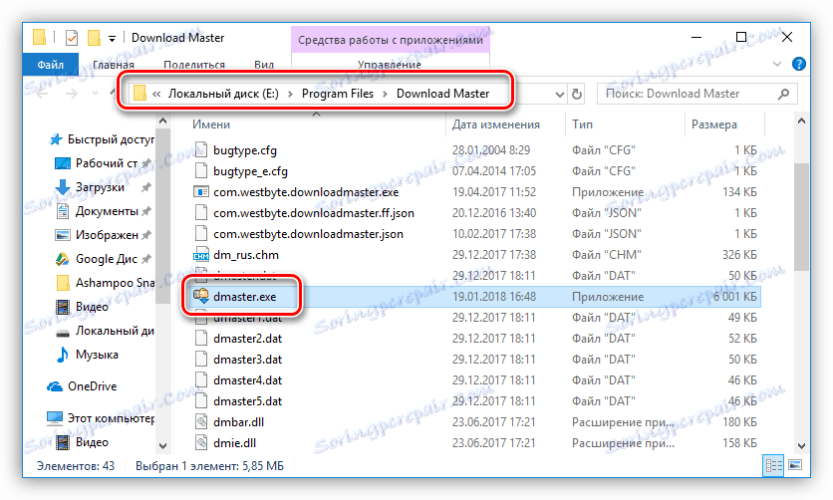Open the Help question mark icon

[798, 64]
